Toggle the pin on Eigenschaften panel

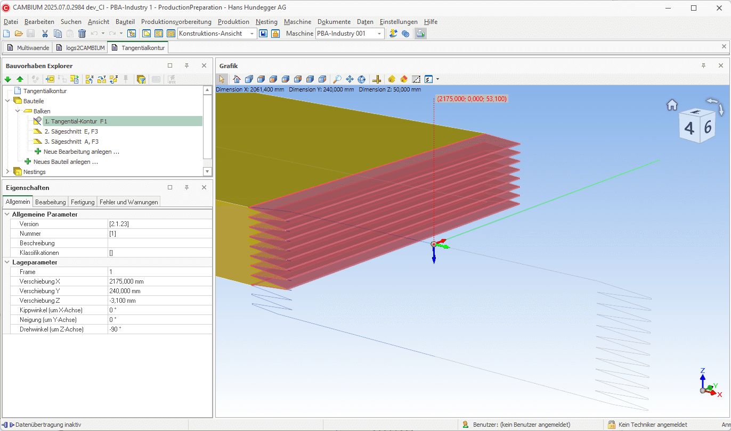pos(187,187)
